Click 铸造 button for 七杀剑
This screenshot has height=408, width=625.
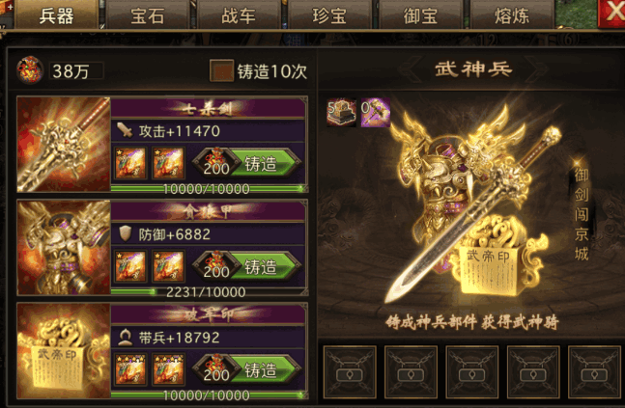coord(261,163)
